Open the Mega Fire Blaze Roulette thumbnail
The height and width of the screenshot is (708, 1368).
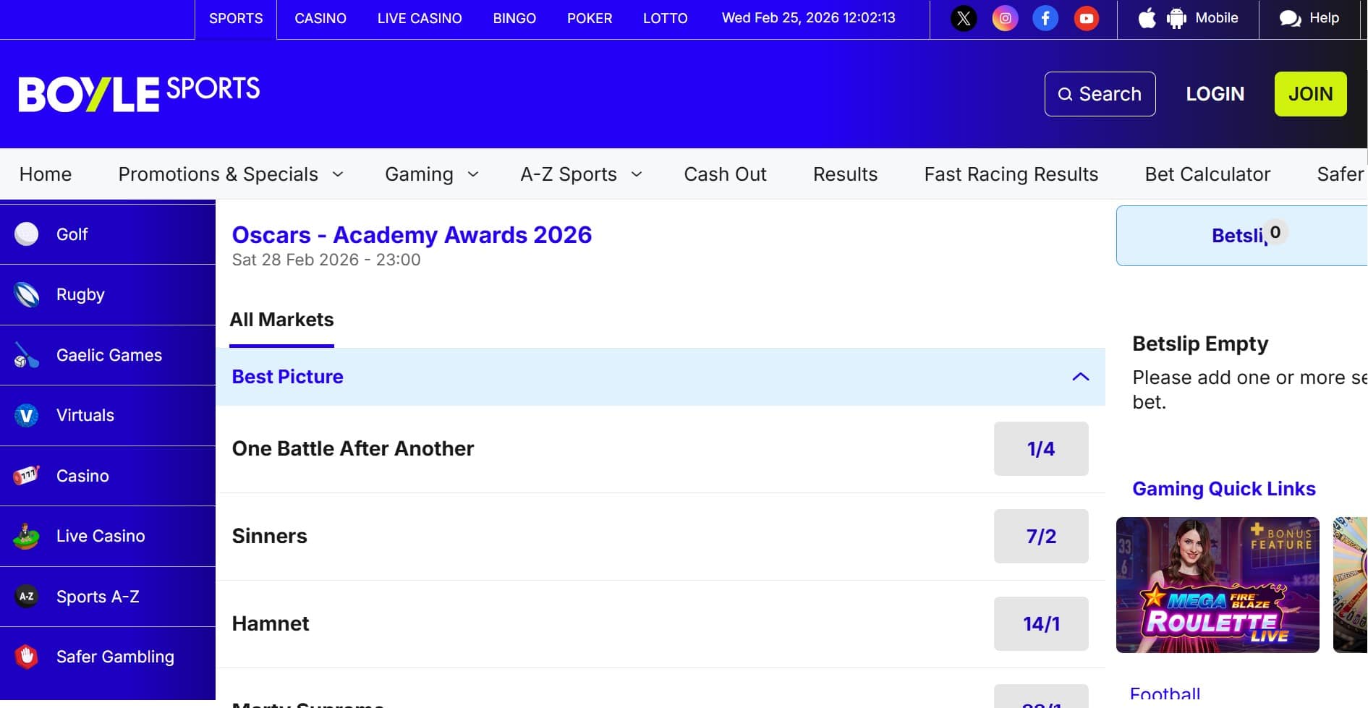point(1217,584)
